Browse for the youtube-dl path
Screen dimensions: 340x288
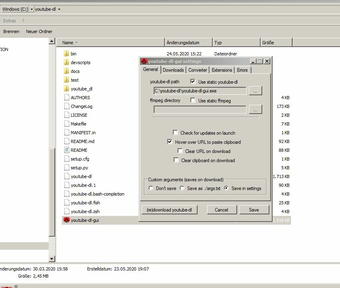point(255,91)
